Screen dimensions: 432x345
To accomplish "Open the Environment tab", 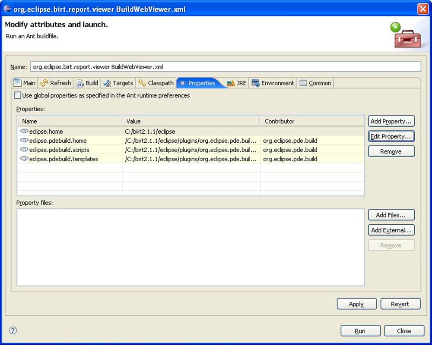I will click(273, 83).
